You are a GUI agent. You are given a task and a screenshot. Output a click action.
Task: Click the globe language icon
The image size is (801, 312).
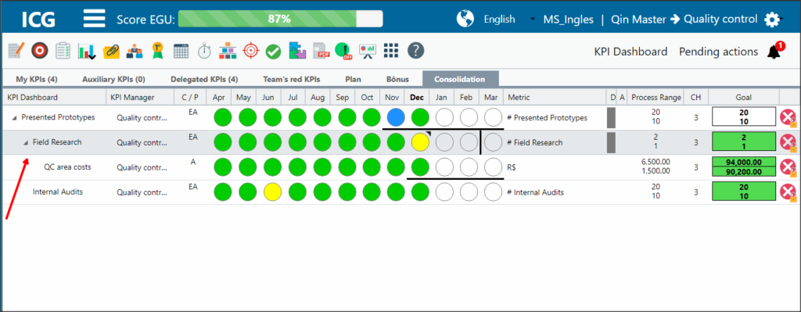click(465, 19)
